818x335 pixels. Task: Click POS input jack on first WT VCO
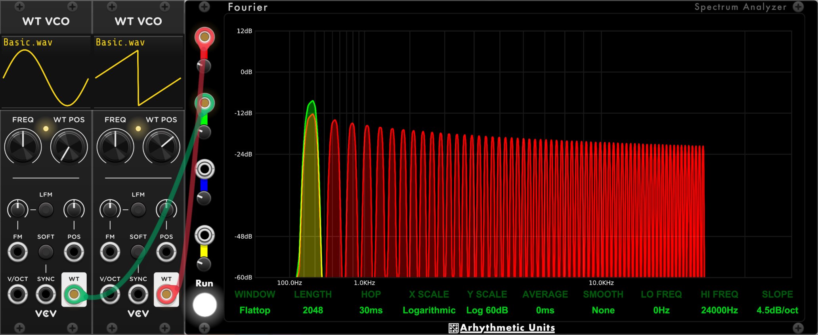click(x=74, y=252)
